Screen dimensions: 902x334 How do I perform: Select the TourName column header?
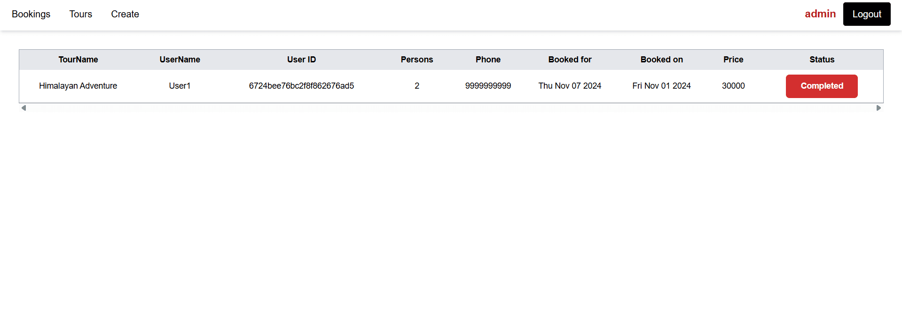78,60
